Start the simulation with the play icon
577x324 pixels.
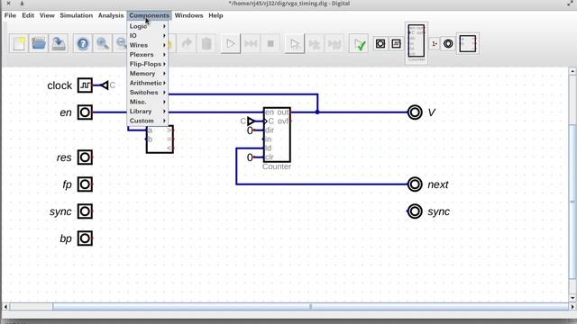(231, 44)
